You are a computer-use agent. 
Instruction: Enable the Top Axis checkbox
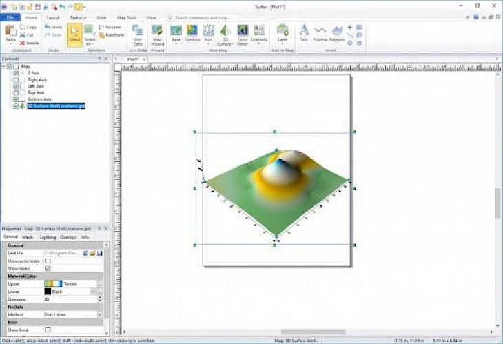click(x=16, y=93)
